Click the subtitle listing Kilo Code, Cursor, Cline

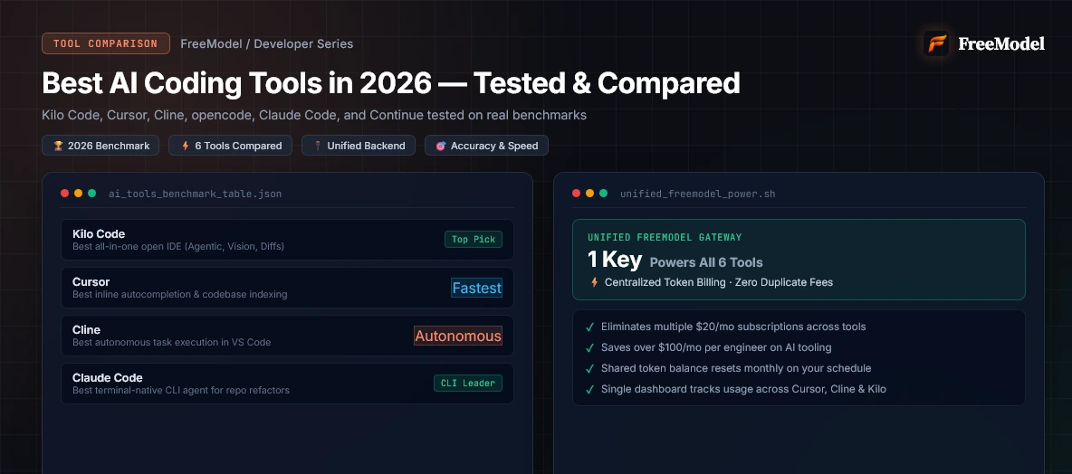tap(314, 115)
